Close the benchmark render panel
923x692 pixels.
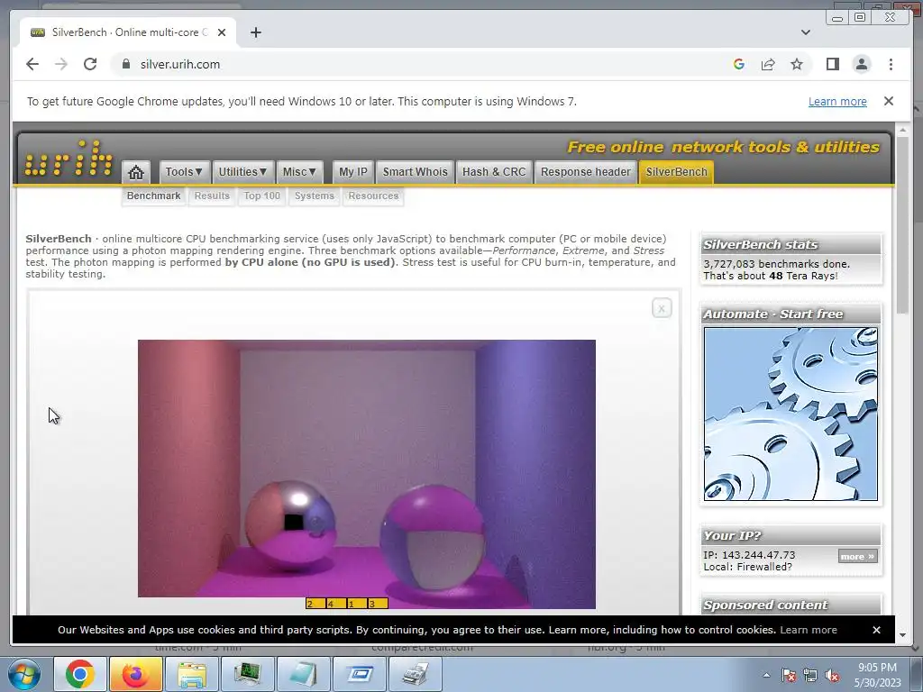pos(662,308)
